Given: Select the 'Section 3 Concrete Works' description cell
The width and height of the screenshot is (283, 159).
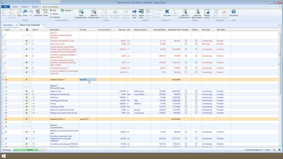Looking at the screenshot, I should 64,126.
